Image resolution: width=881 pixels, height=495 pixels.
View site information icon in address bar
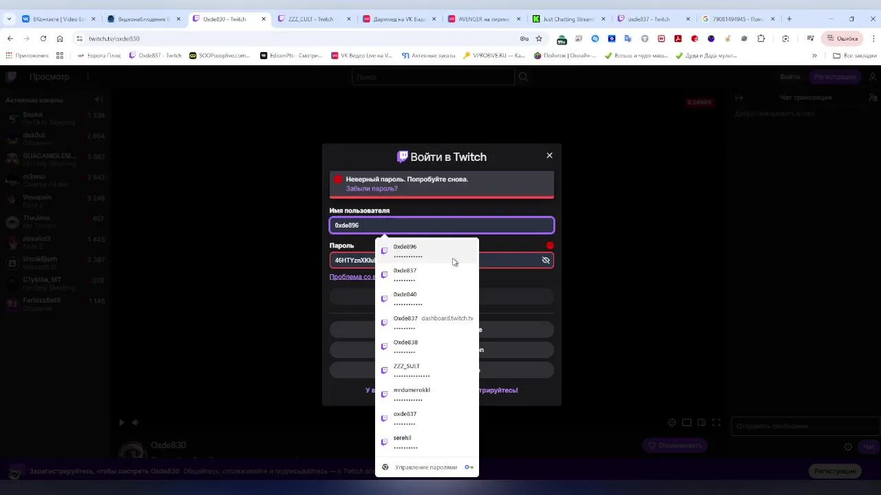(79, 38)
